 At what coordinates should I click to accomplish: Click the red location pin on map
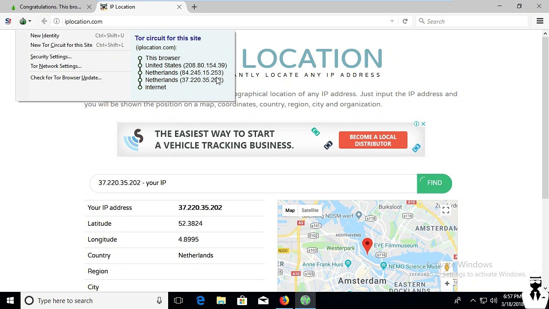(x=367, y=245)
